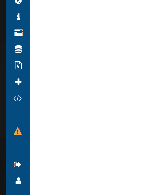This screenshot has height=195, width=152.
Task: Open the developer section via the </> icon
Action: pos(18,98)
